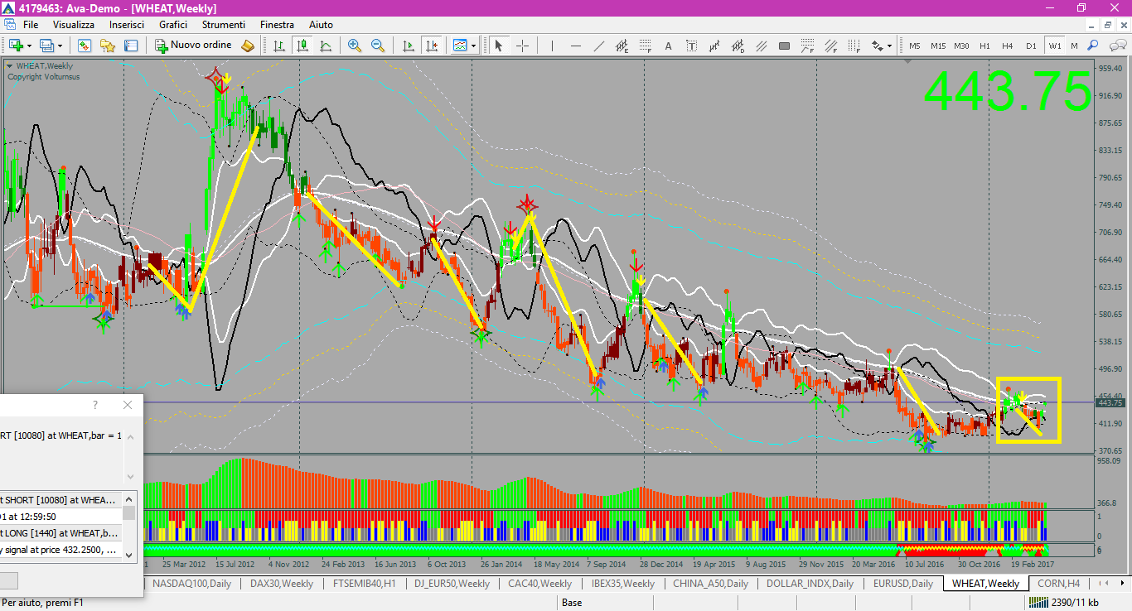1132x611 pixels.
Task: Select the trendline drawing tool
Action: coord(598,46)
